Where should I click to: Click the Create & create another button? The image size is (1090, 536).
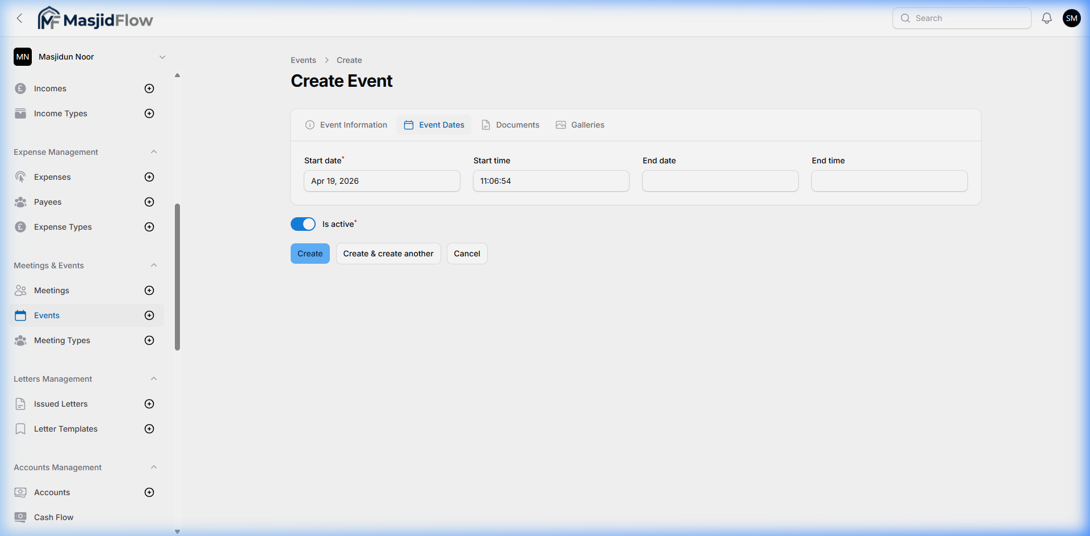pyautogui.click(x=388, y=253)
